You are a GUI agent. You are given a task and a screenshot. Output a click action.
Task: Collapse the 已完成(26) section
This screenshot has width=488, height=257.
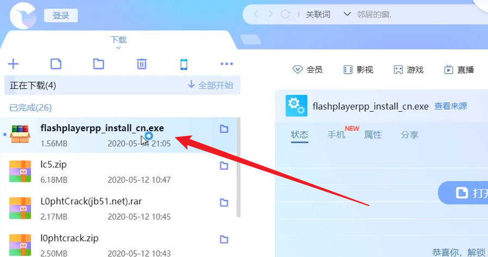pyautogui.click(x=30, y=107)
